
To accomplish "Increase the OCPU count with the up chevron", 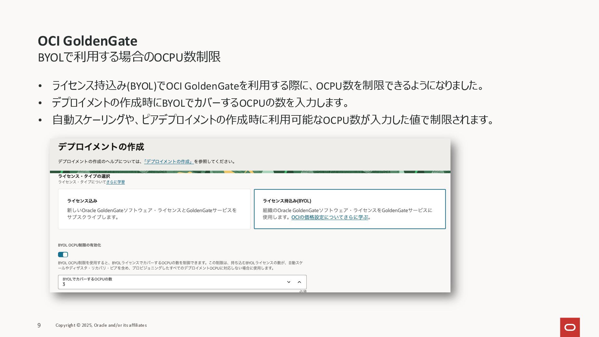I will click(x=299, y=282).
